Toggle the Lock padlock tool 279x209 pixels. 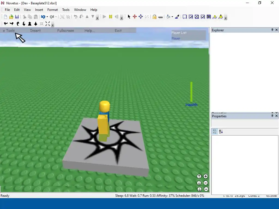coord(154,17)
